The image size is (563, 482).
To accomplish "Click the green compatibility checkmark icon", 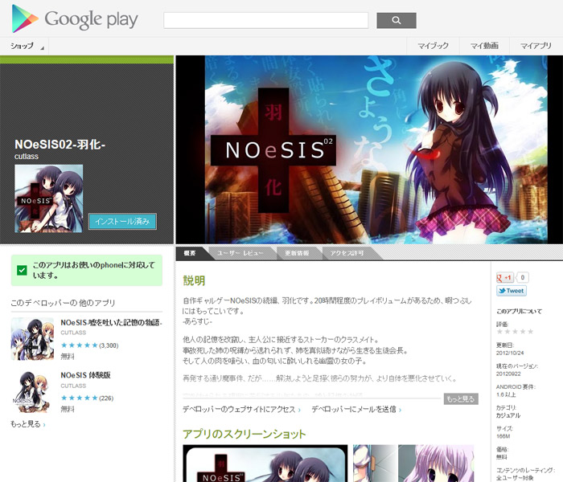I will 22,270.
